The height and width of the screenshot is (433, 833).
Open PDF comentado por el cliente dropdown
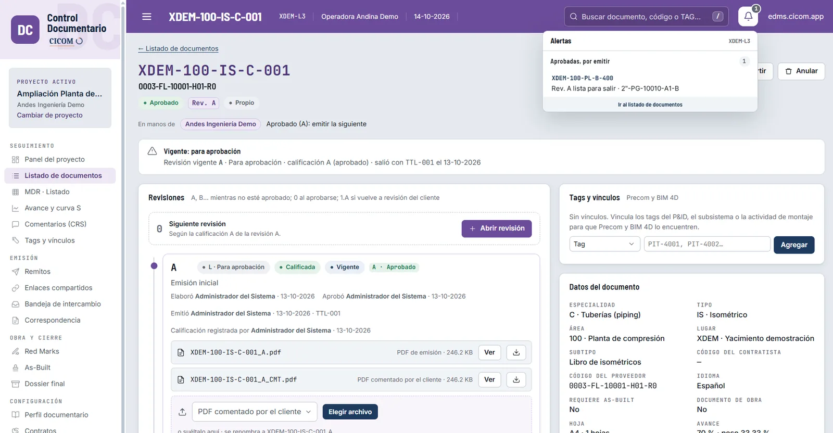(255, 412)
